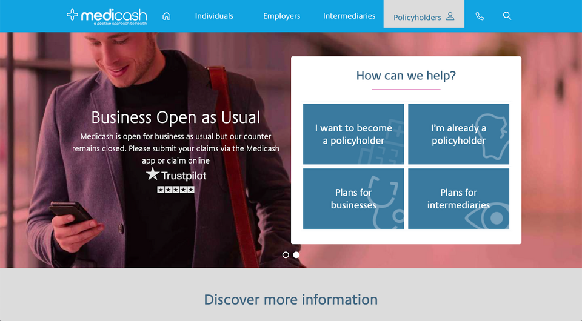Select the first carousel slide dot

pyautogui.click(x=286, y=255)
